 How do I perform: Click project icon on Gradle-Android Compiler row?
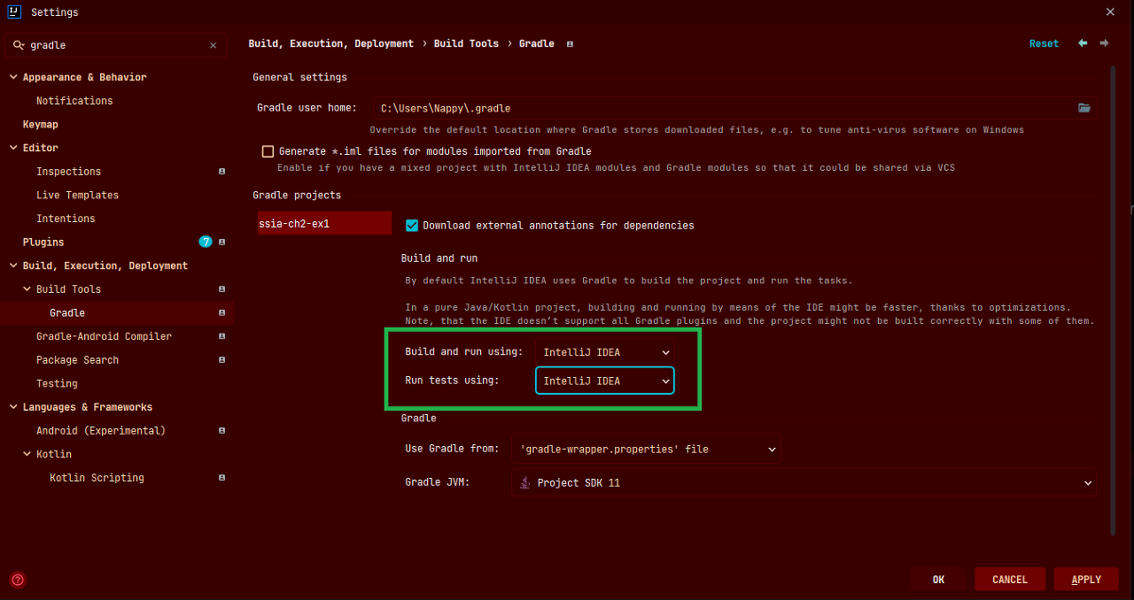click(x=221, y=336)
